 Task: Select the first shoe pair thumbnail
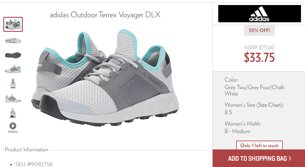pyautogui.click(x=13, y=24)
